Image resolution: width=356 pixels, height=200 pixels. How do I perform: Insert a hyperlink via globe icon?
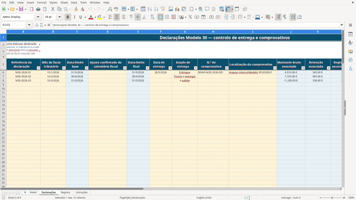tap(201, 9)
